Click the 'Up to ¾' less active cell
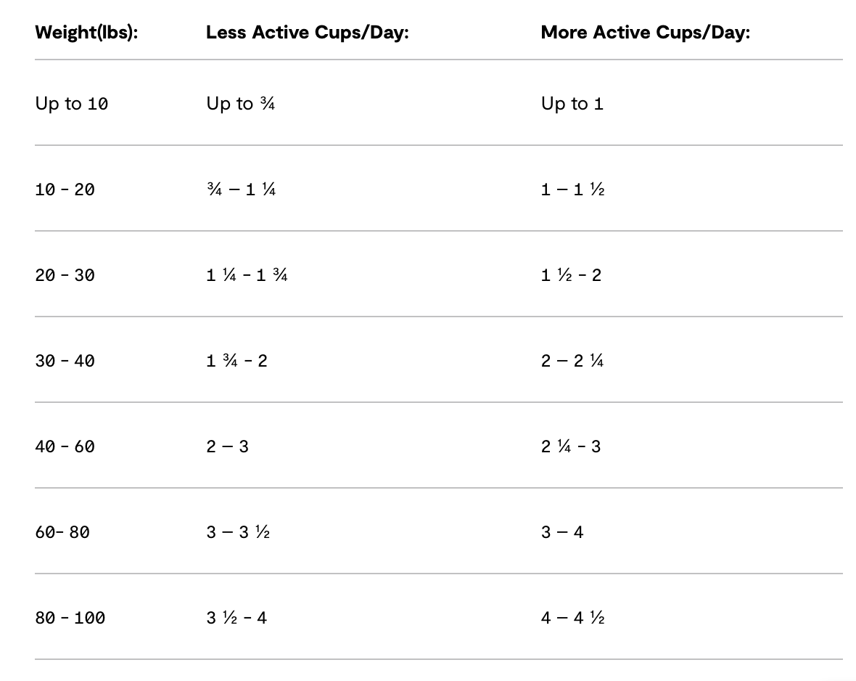The width and height of the screenshot is (856, 681). pyautogui.click(x=240, y=104)
